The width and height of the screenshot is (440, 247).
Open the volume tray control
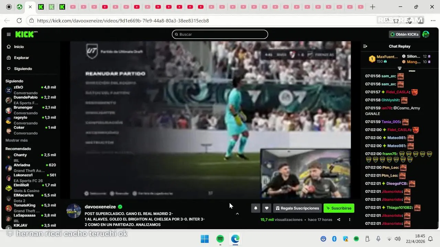coord(398,239)
